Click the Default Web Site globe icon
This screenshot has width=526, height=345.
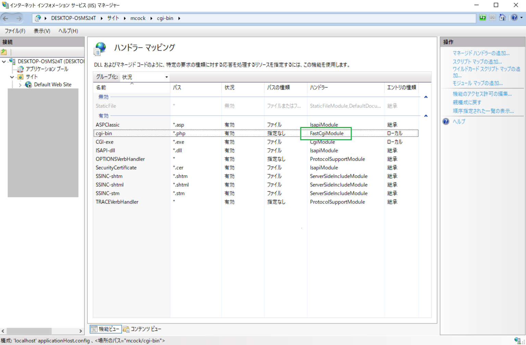click(28, 85)
